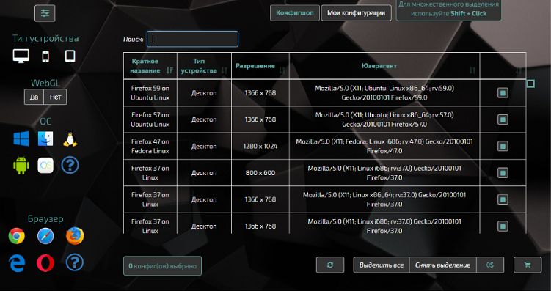Viewport: 551px width, 291px height.
Task: Tick checkbox for Firefox 59 on Ubuntu
Action: (x=503, y=93)
